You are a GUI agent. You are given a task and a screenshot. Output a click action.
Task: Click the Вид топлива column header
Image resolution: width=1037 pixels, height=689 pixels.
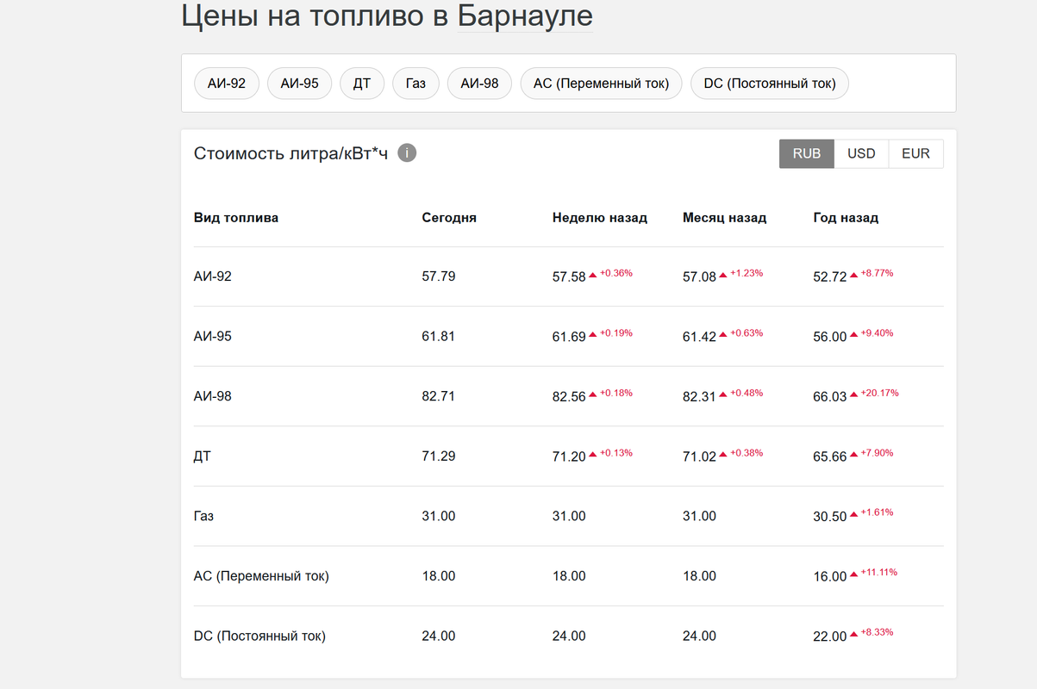(236, 218)
